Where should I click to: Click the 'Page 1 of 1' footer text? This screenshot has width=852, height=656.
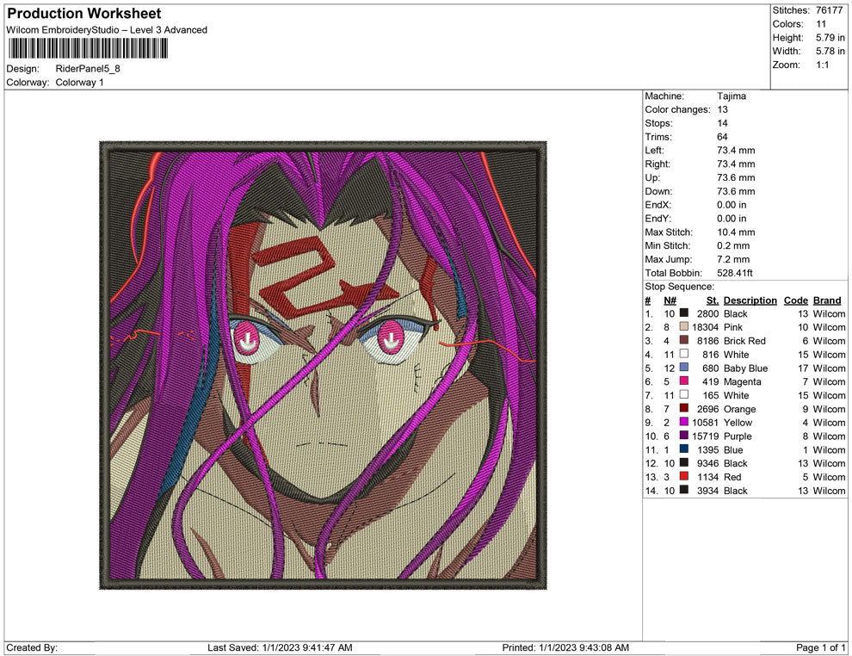click(820, 647)
